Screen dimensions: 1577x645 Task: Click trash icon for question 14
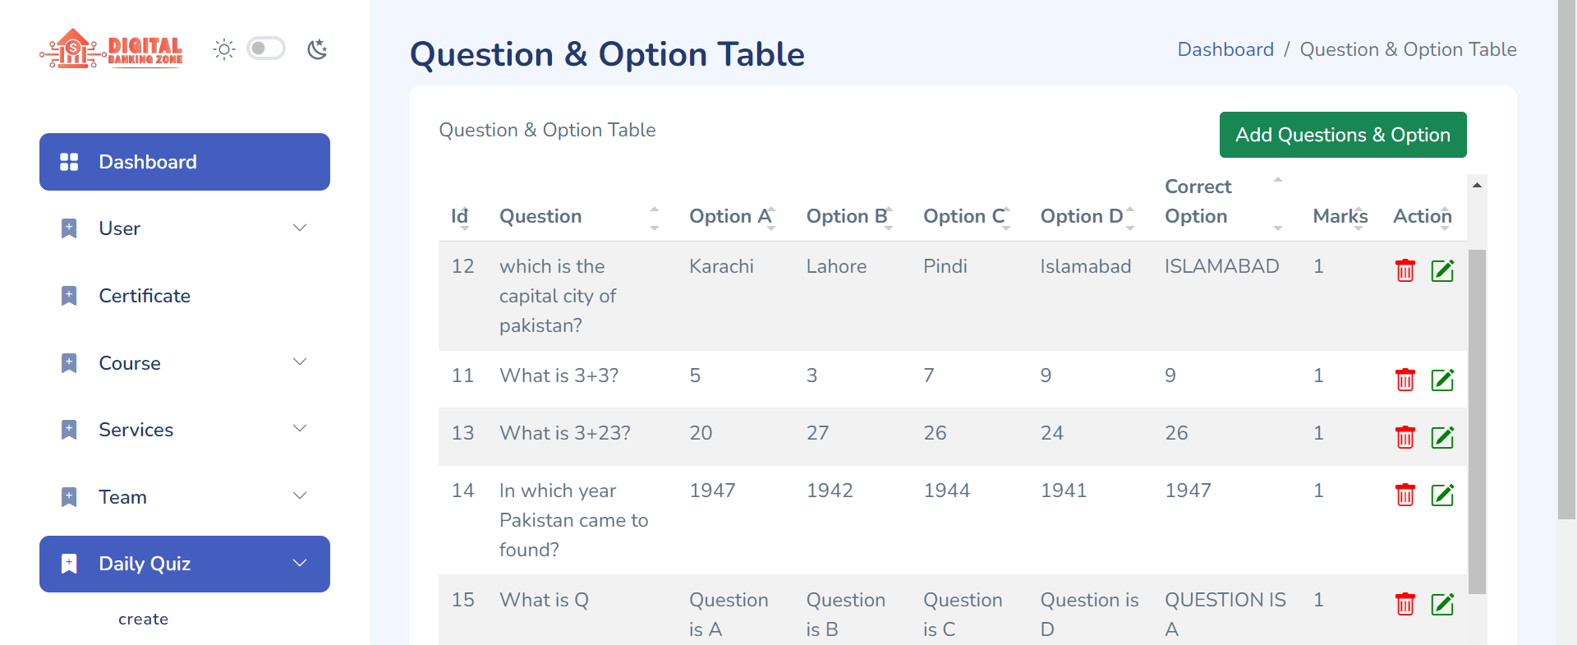tap(1405, 495)
